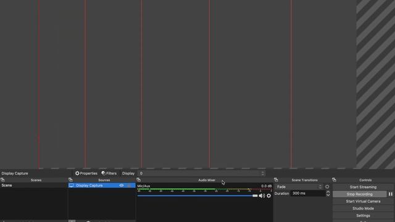Pop out the Scene Transitions dock
395x222 pixels.
coord(276,179)
